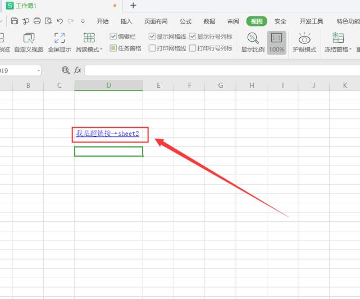Open Print Preview icon in quick toolbar
This screenshot has height=299, width=360.
[x=48, y=21]
